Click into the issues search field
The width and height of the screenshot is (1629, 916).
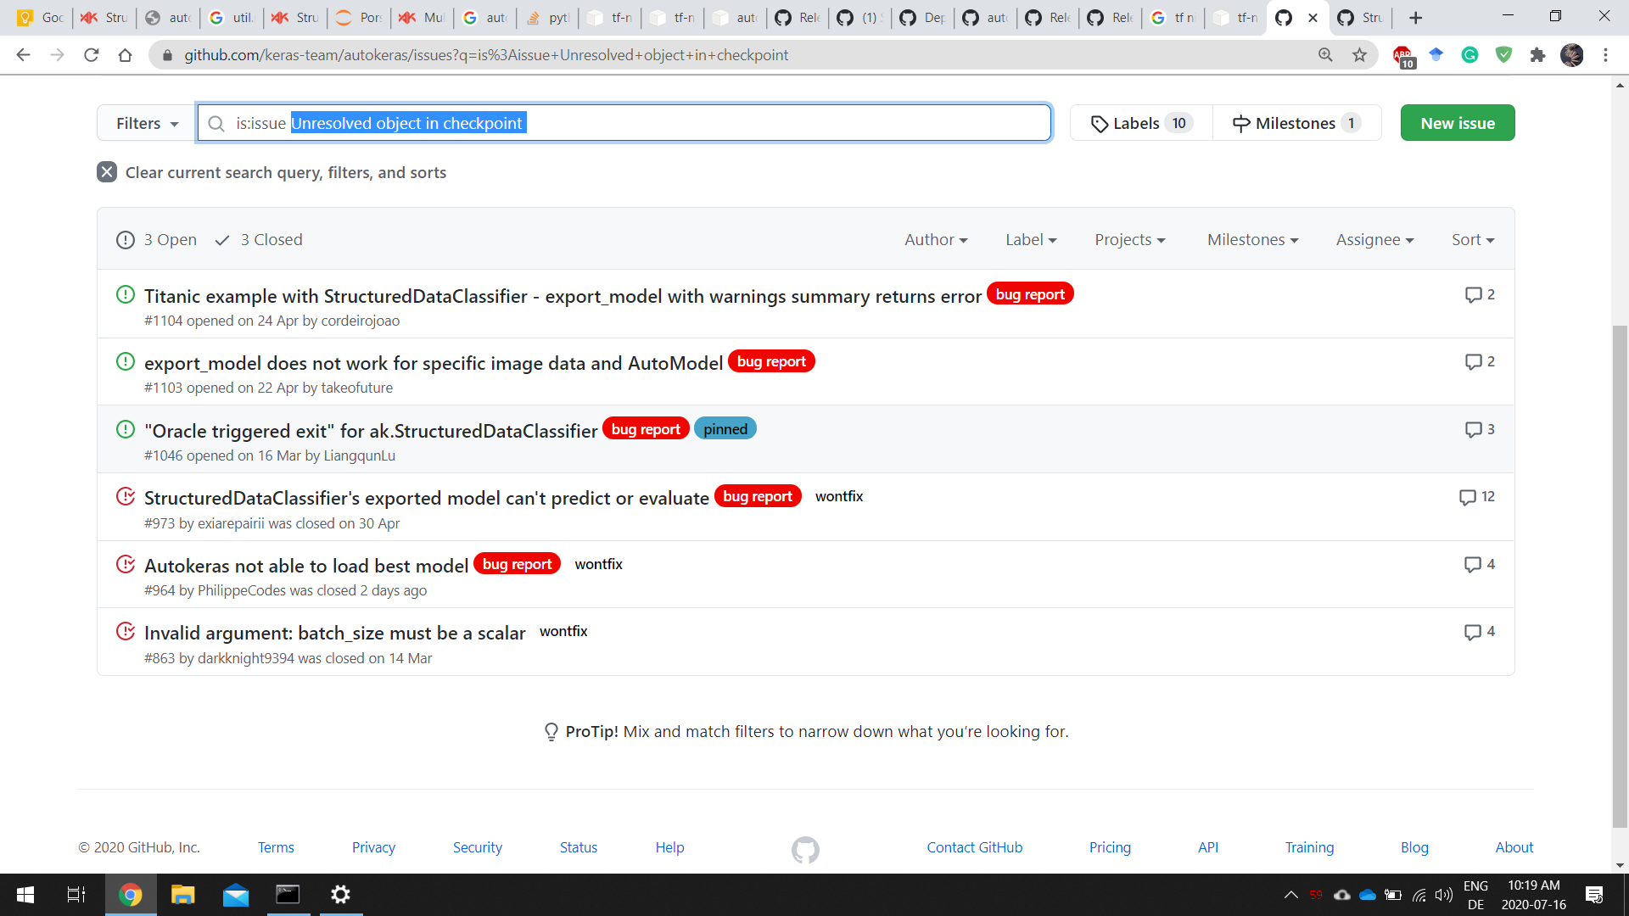(764, 124)
